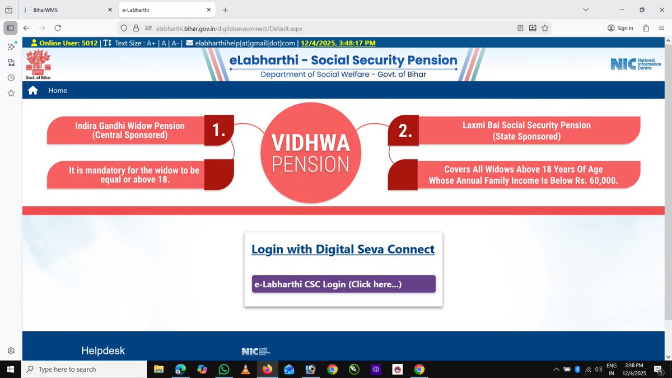Viewport: 672px width, 378px height.
Task: Click the Login with Digital Seva Connect heading
Action: [343, 249]
